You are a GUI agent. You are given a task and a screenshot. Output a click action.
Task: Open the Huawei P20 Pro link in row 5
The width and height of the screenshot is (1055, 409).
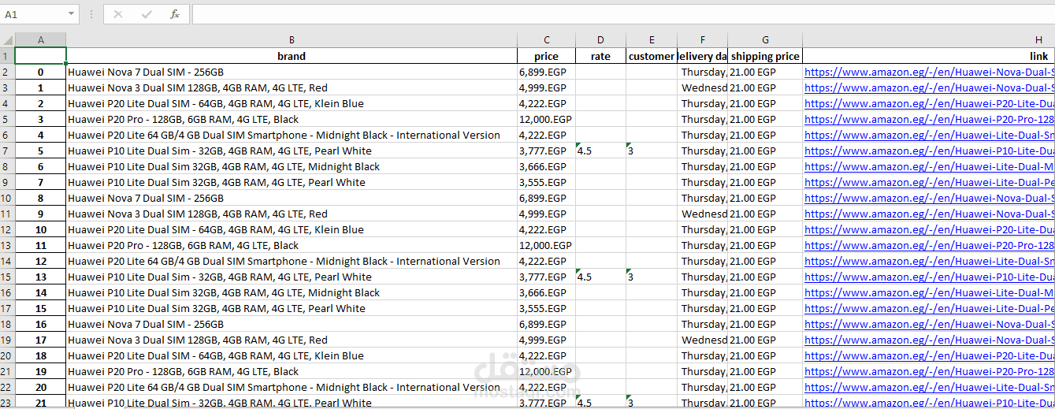point(929,119)
